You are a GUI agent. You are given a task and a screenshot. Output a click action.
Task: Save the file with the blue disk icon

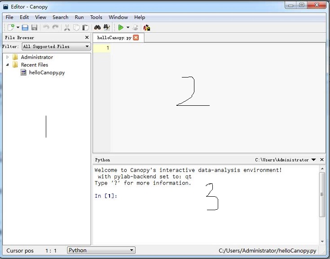[x=25, y=27]
